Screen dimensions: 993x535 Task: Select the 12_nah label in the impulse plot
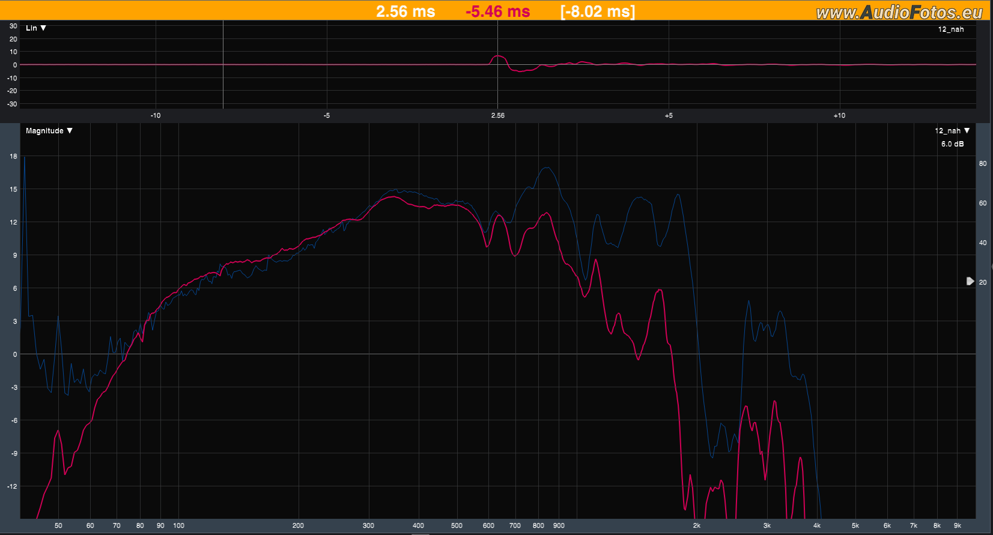951,29
